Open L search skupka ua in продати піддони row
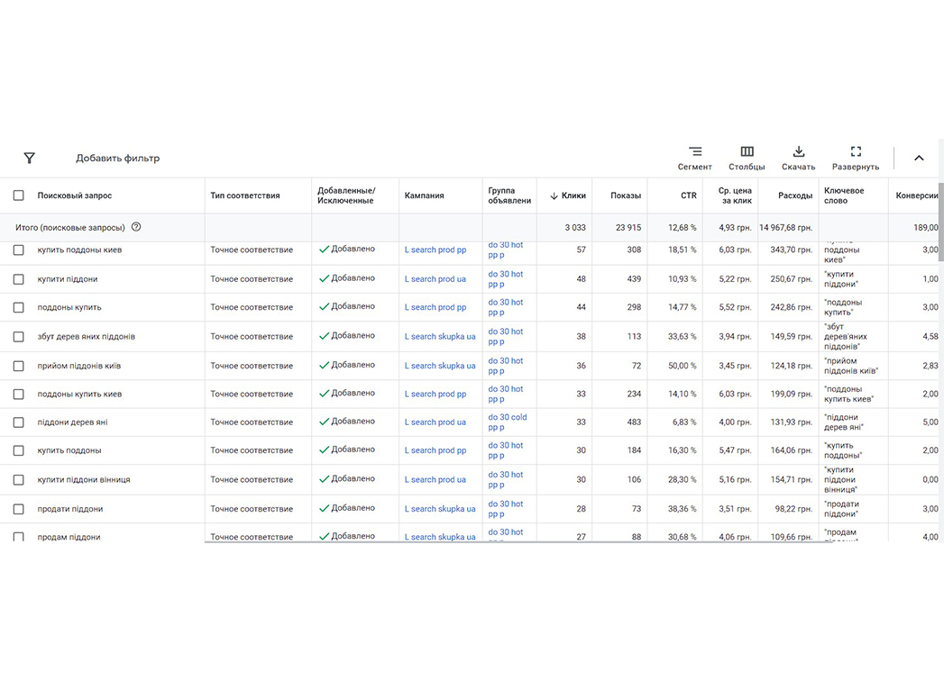944x681 pixels. point(440,509)
